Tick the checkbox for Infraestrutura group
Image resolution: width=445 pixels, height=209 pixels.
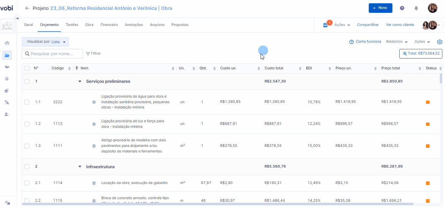(x=27, y=167)
